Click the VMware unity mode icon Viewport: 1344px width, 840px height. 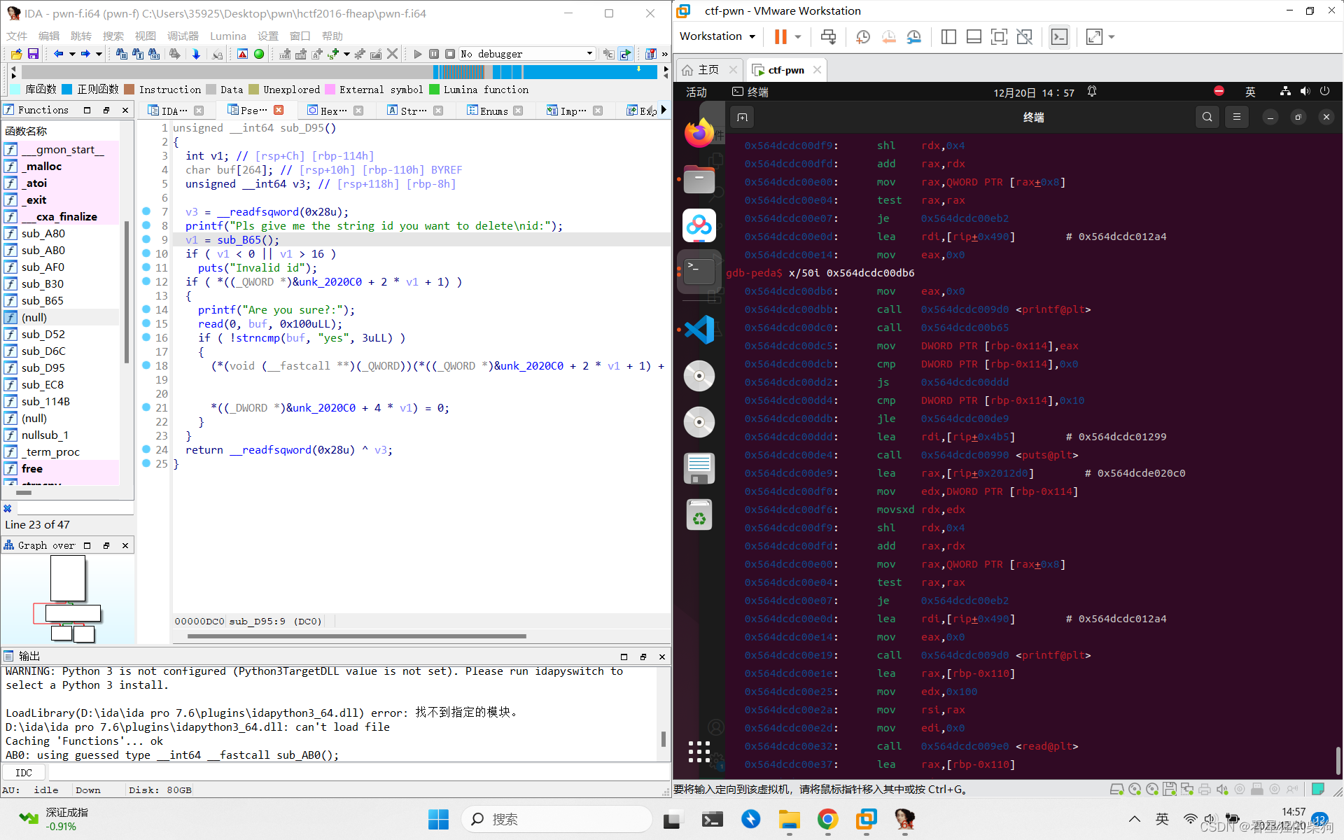tap(1024, 36)
